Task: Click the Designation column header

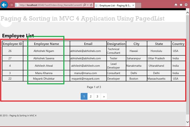Action: (116, 44)
